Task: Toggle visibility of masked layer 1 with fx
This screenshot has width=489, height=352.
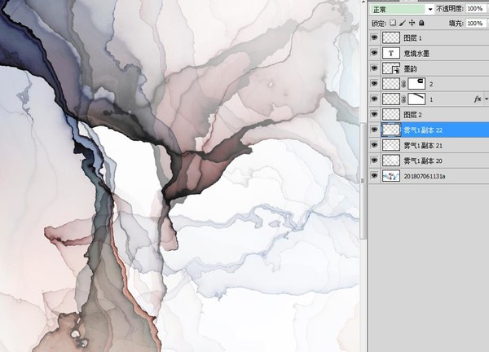Action: 374,99
